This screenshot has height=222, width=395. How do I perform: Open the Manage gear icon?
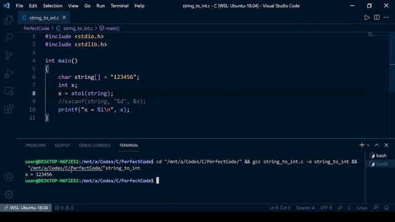pos(9,194)
